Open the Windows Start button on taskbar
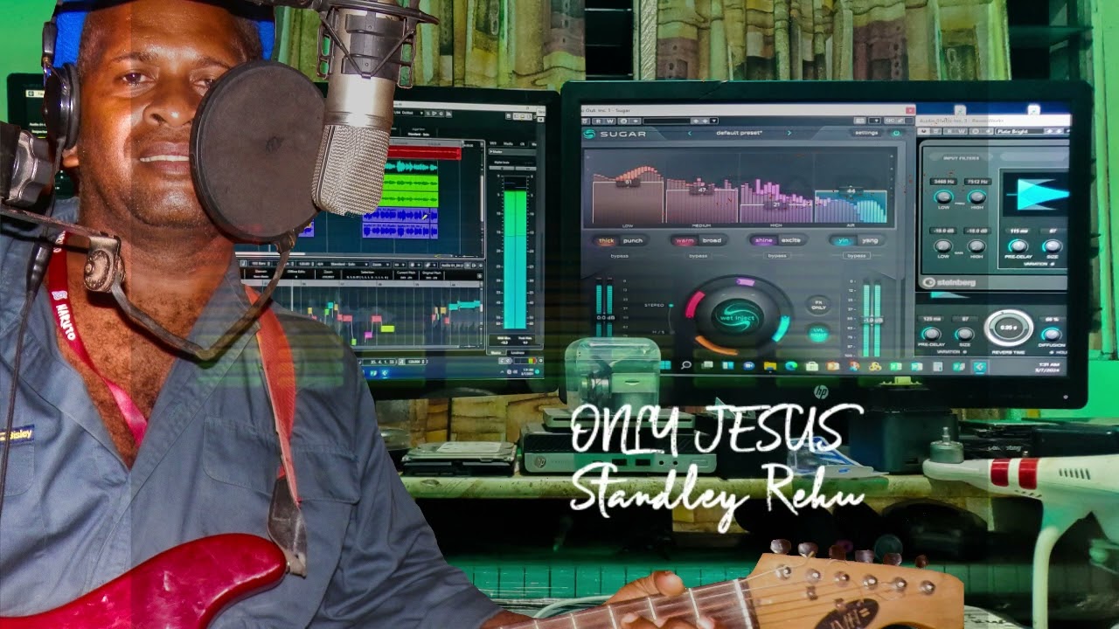 [x=665, y=365]
